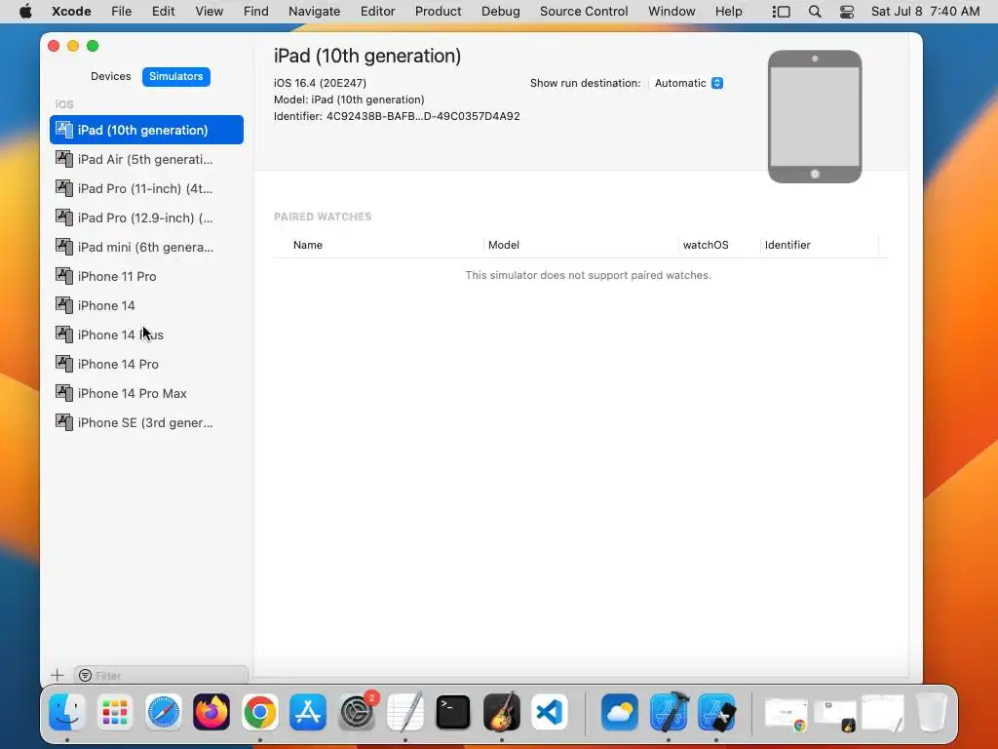Image resolution: width=998 pixels, height=749 pixels.
Task: Select iPad Pro (11-inch) simulator
Action: [x=146, y=188]
